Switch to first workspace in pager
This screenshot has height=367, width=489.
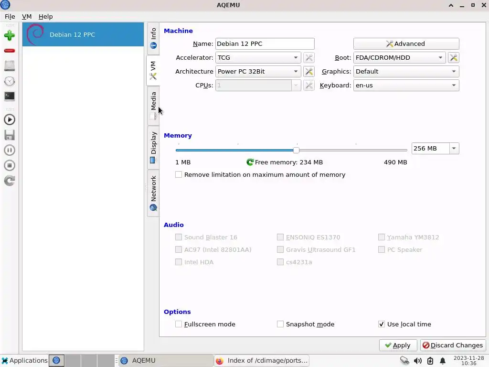(x=56, y=360)
